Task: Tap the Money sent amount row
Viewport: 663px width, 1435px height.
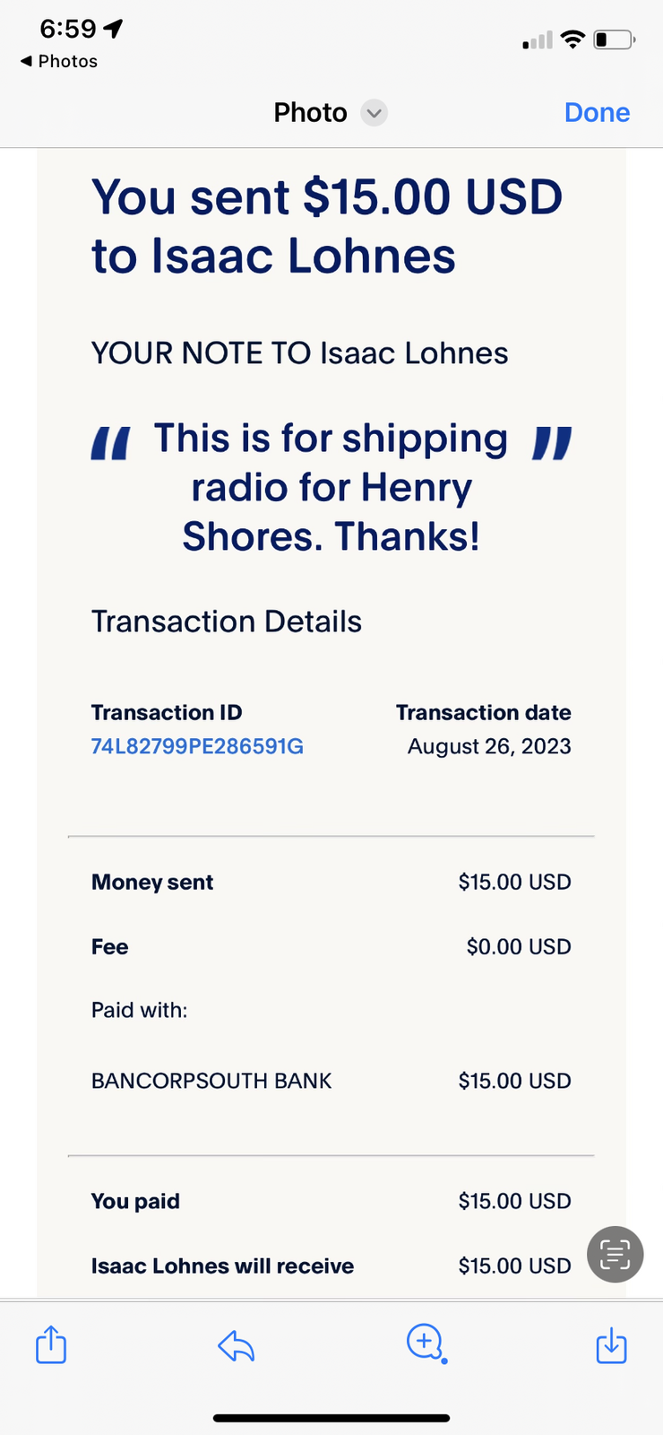Action: point(331,882)
